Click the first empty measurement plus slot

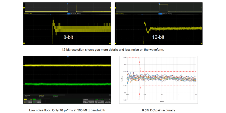coord(73,96)
